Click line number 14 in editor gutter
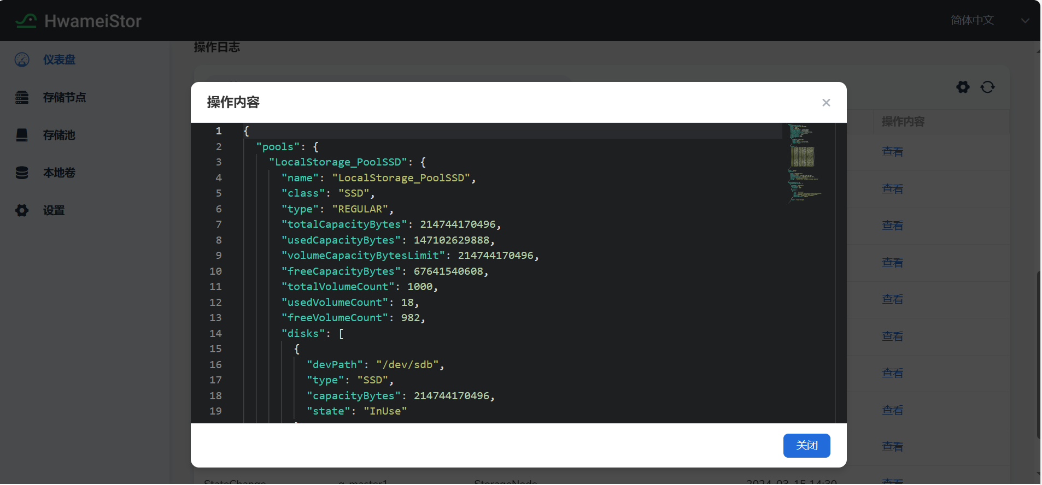This screenshot has height=485, width=1042. click(216, 333)
